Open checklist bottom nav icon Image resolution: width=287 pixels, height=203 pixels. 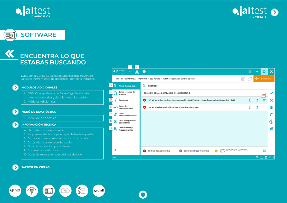[x=82, y=191]
